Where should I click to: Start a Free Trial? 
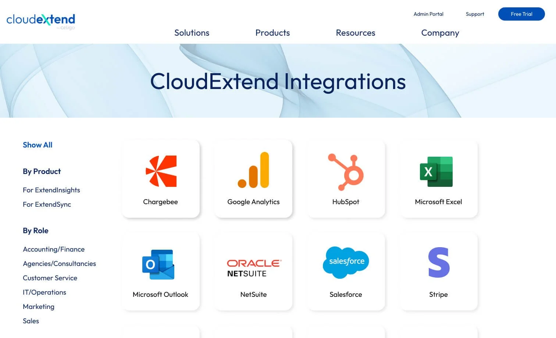tap(521, 14)
